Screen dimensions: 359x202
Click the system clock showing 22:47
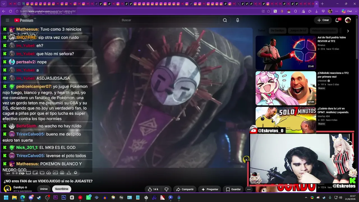(350, 198)
